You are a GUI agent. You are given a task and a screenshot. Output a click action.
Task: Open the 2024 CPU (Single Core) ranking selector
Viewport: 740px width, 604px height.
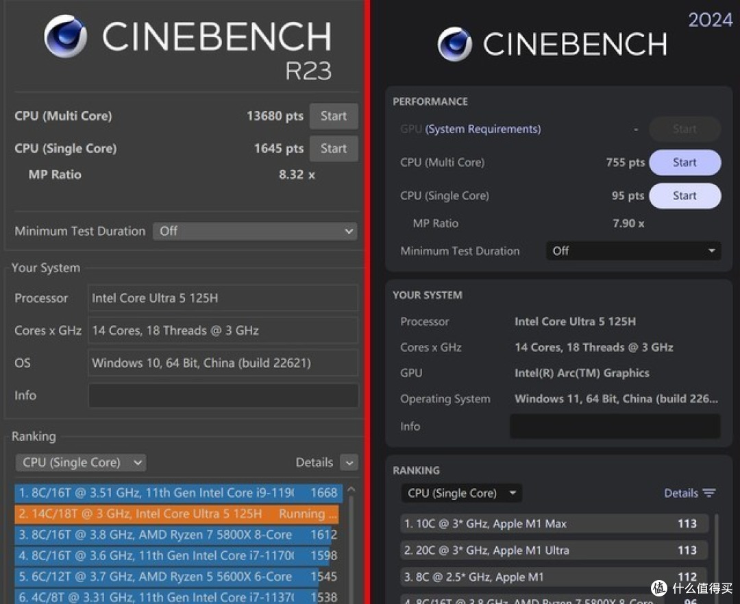click(x=462, y=493)
